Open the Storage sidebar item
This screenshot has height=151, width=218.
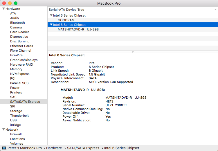point(16,111)
